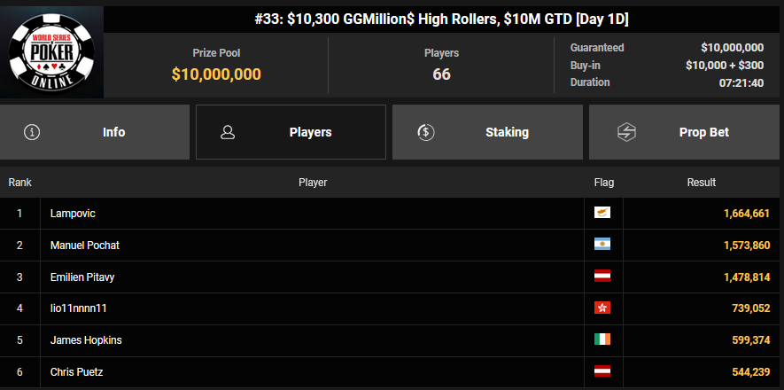Sort by the Result column header
This screenshot has height=390, width=784.
pyautogui.click(x=701, y=183)
